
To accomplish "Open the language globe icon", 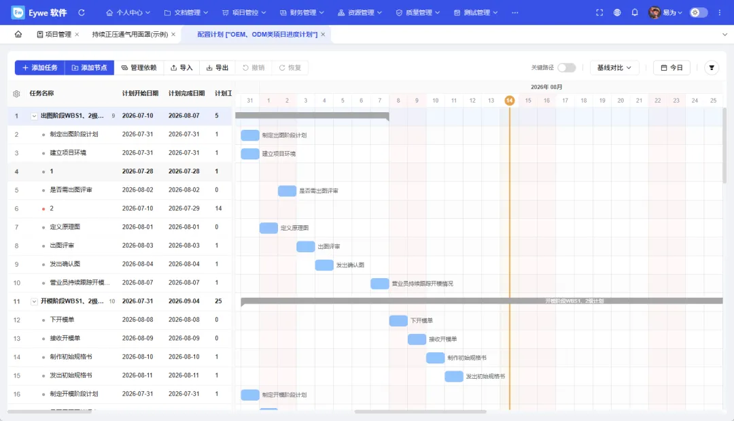I will (617, 13).
